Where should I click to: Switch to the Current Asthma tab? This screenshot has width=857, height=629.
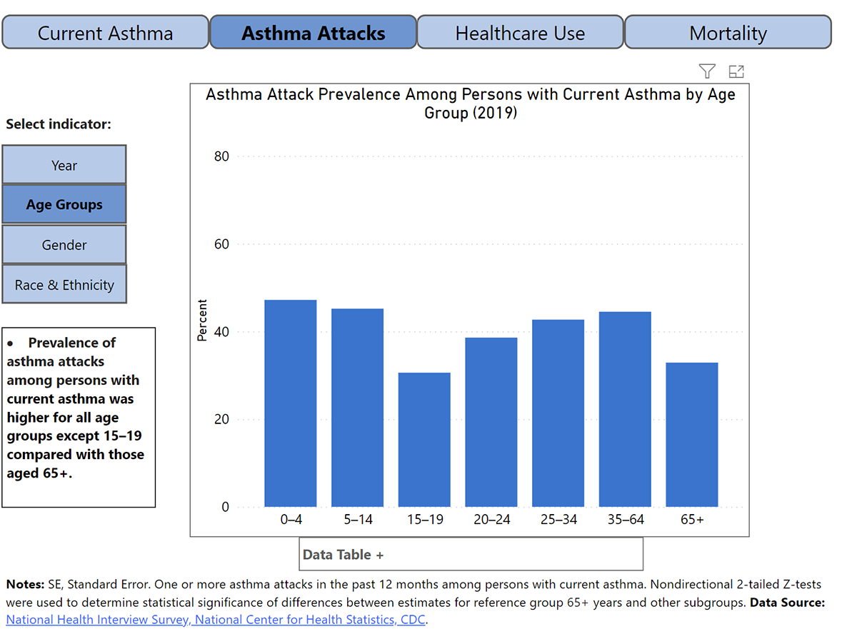105,32
